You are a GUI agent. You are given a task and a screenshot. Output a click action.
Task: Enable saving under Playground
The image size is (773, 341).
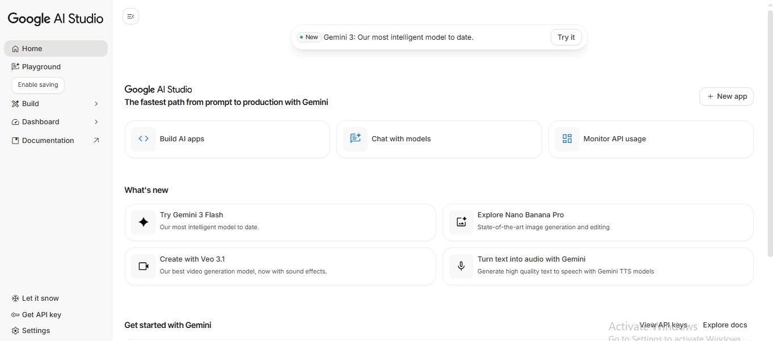click(x=38, y=85)
